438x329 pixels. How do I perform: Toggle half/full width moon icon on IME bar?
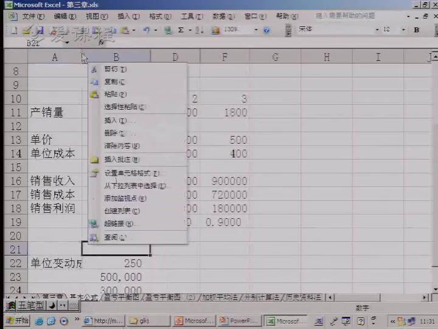pyautogui.click(x=52, y=305)
